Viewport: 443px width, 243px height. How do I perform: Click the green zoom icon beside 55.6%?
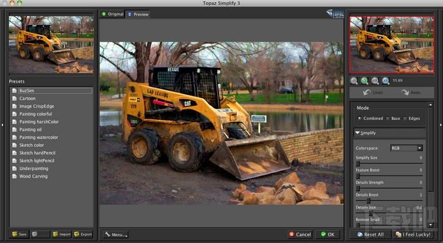point(365,81)
